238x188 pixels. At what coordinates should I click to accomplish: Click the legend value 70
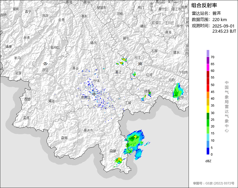212,57
